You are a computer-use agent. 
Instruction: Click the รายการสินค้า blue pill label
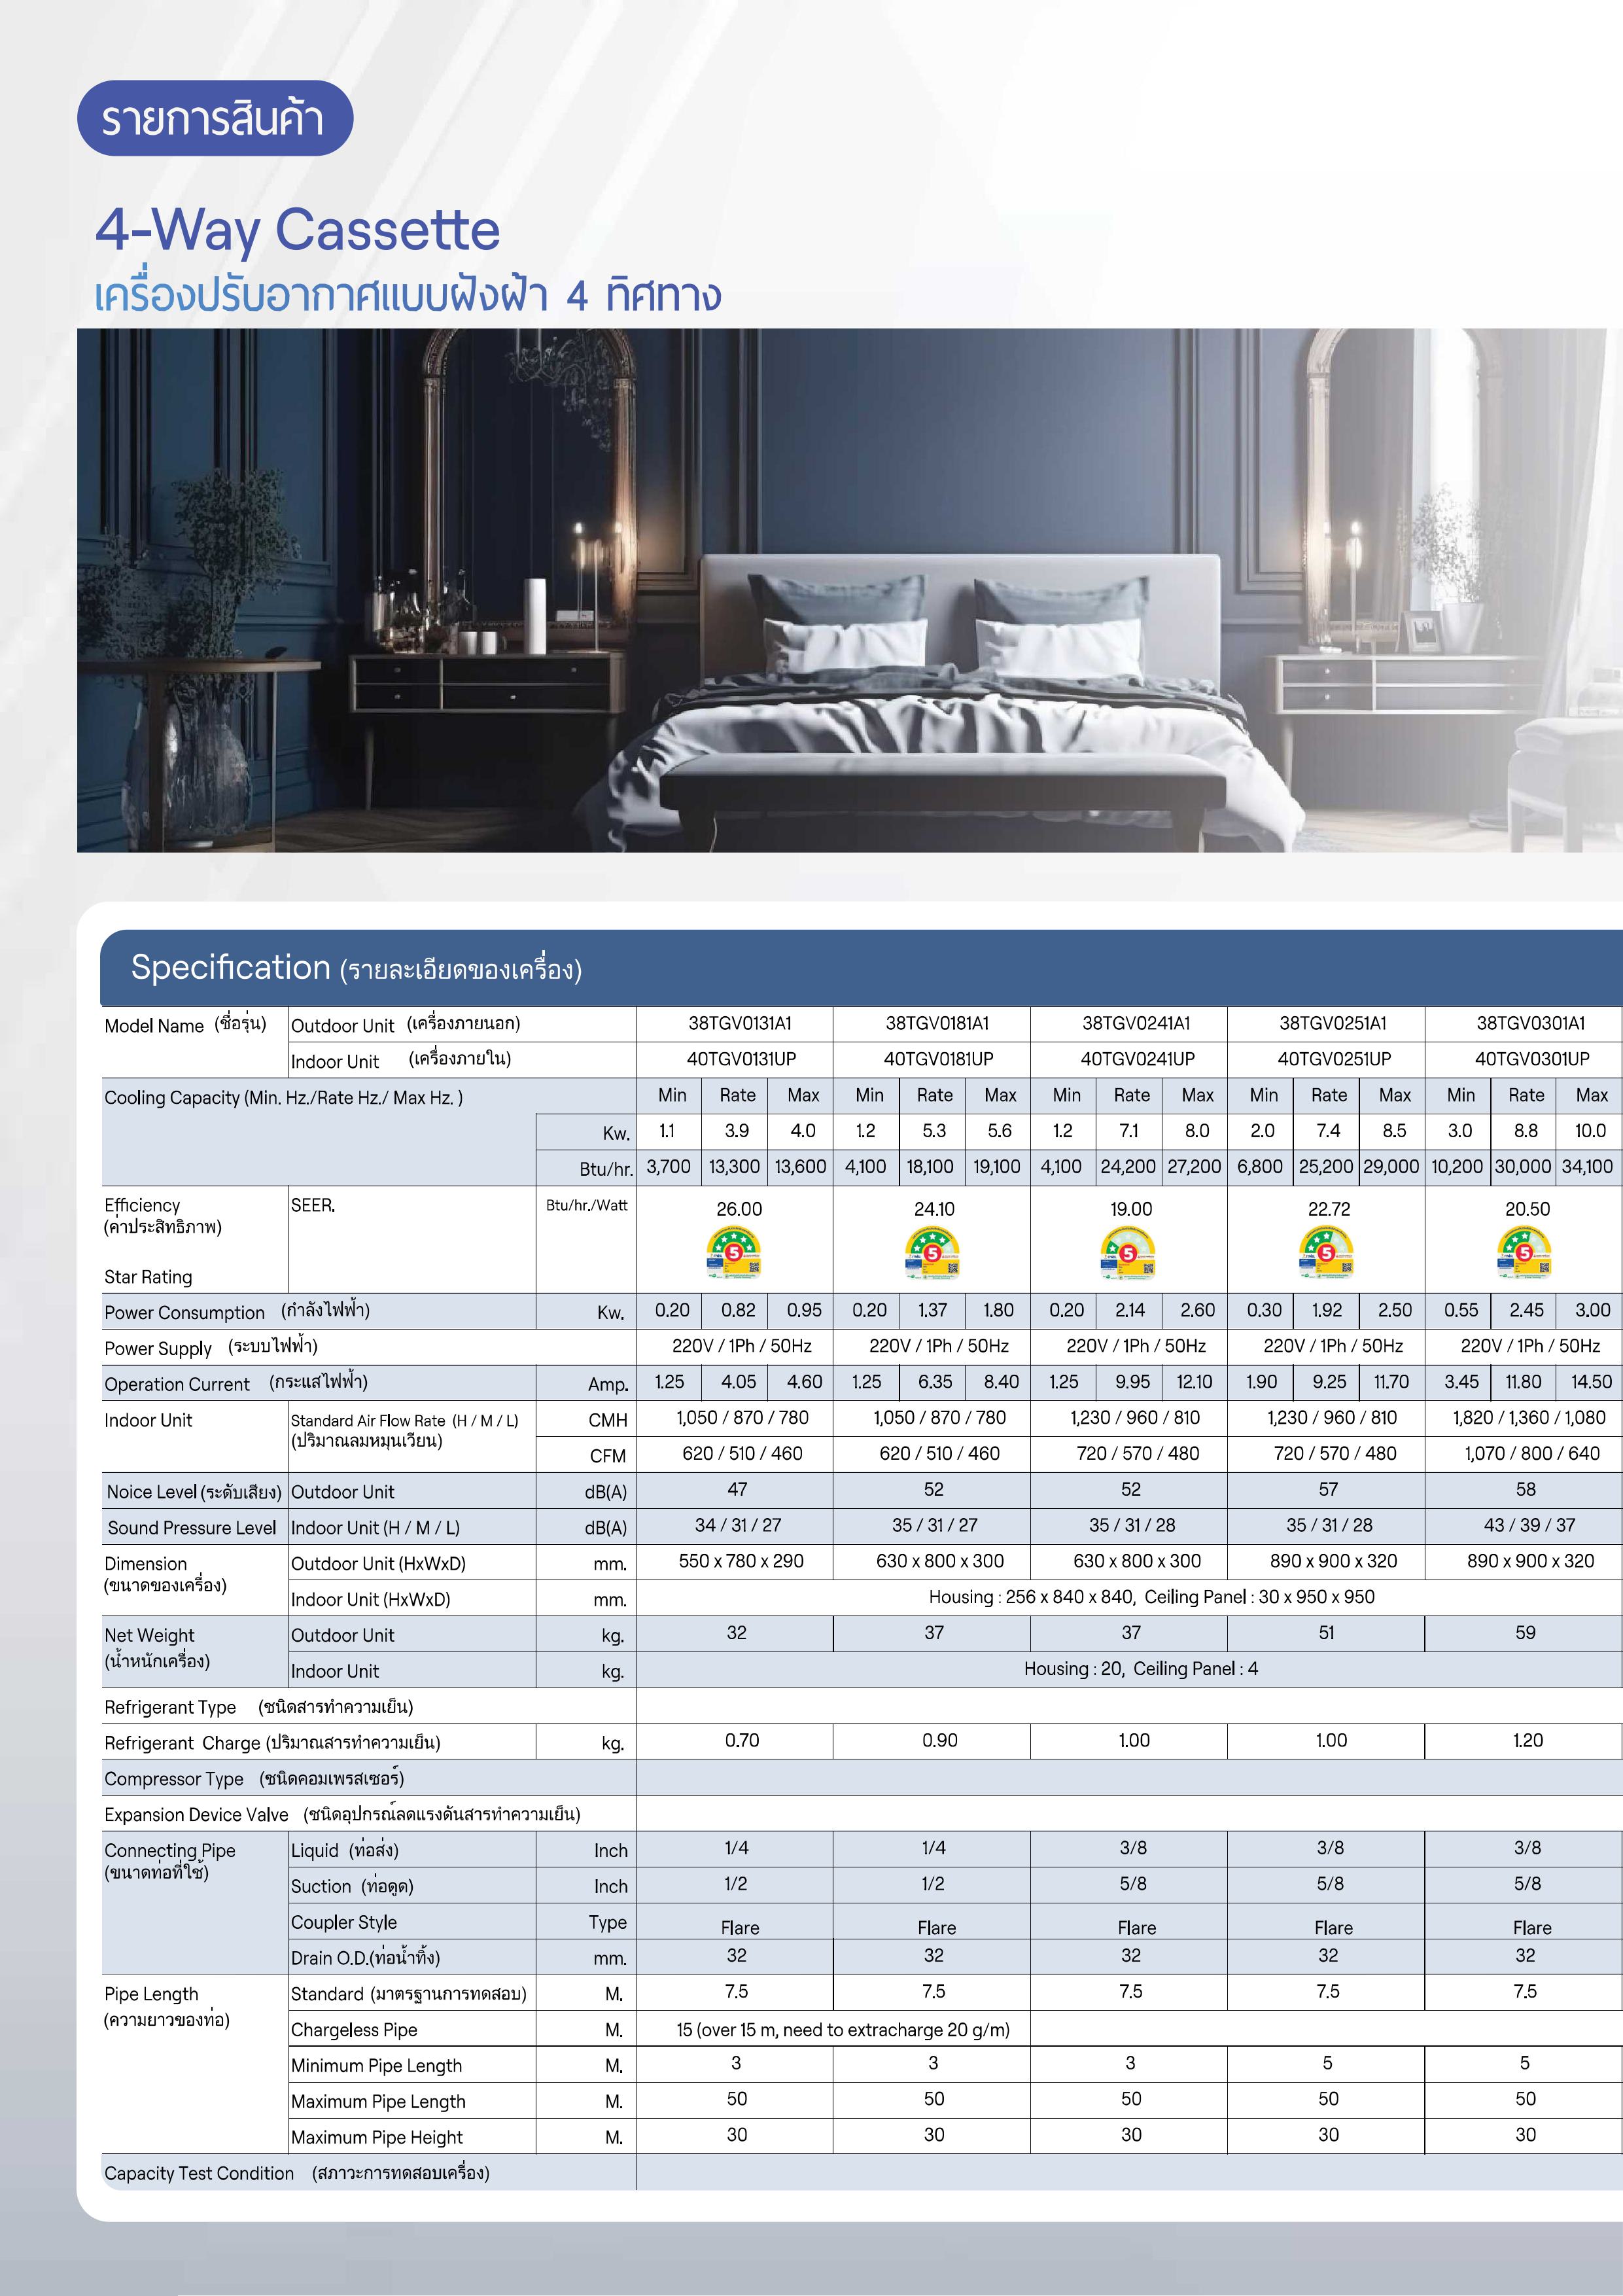(x=214, y=119)
